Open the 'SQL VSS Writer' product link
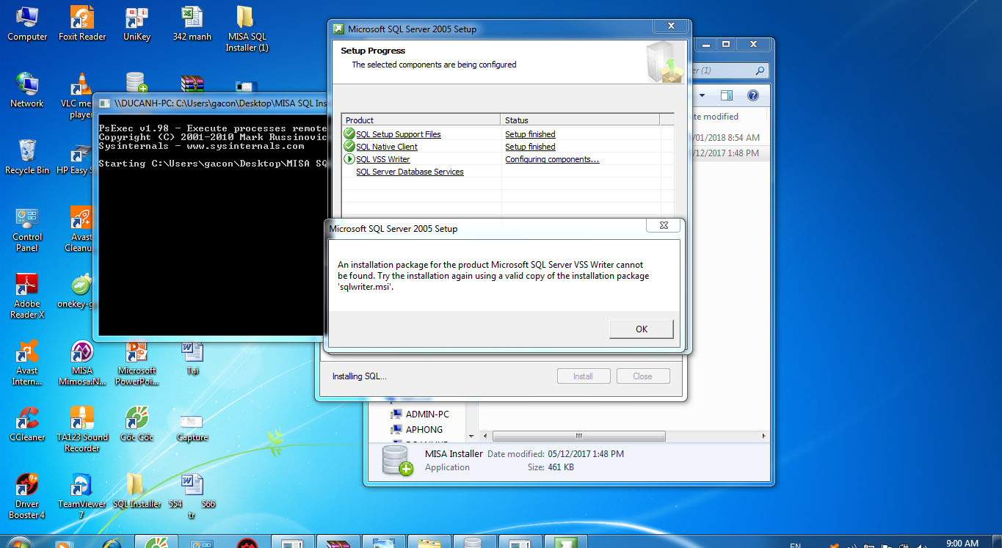 click(x=383, y=159)
